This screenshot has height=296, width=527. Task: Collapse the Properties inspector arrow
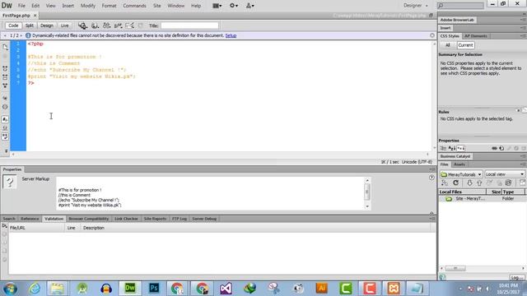click(431, 213)
